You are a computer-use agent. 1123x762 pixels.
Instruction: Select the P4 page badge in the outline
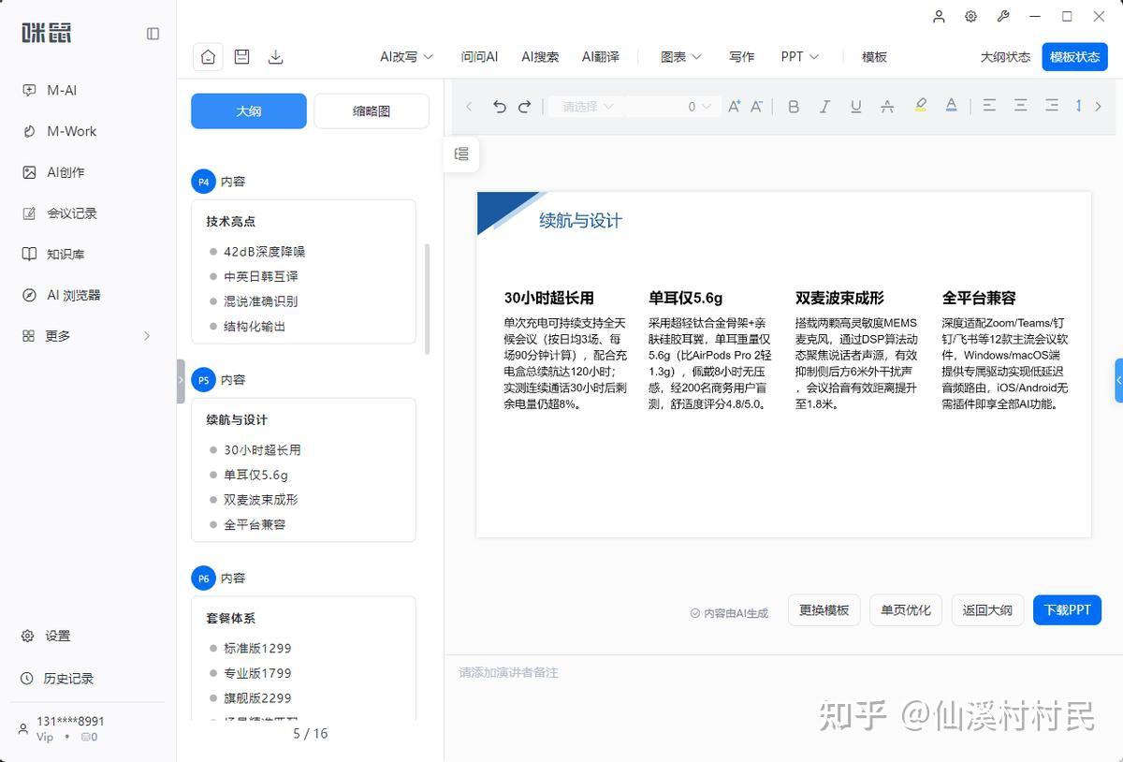[x=203, y=182]
